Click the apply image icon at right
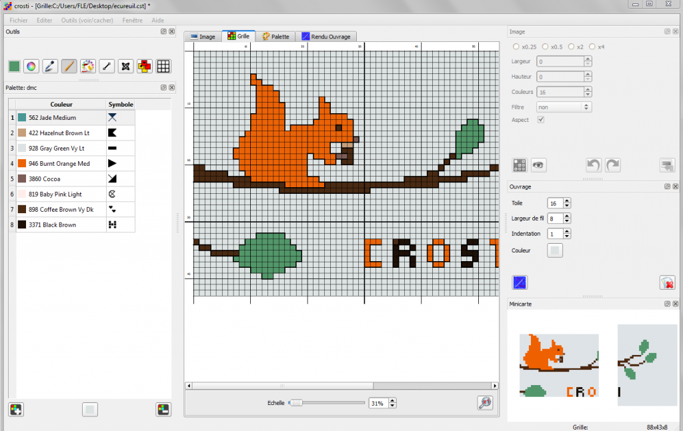683x431 pixels. (x=667, y=165)
